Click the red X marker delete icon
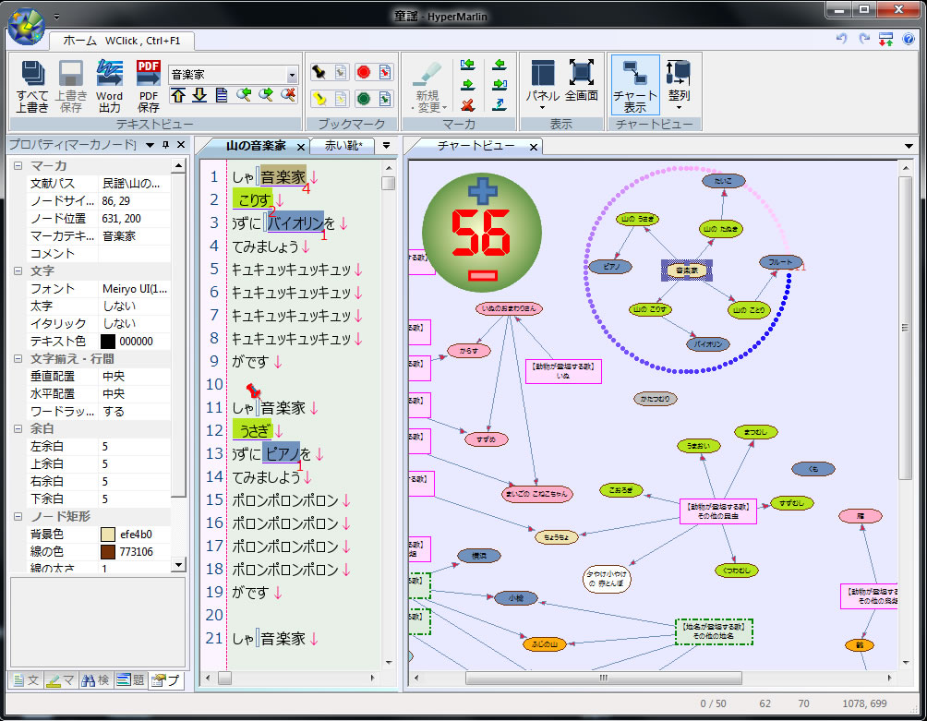927x721 pixels. pos(467,104)
